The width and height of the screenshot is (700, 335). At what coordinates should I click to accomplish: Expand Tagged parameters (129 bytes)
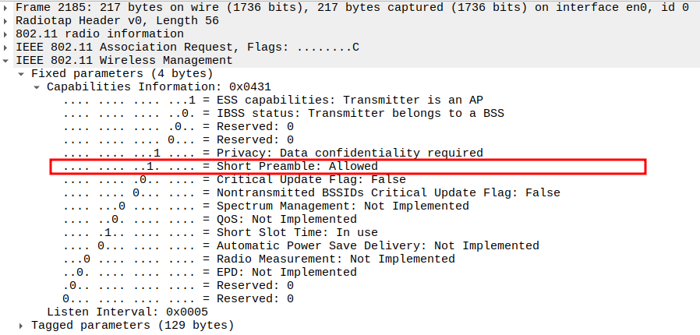pos(22,325)
